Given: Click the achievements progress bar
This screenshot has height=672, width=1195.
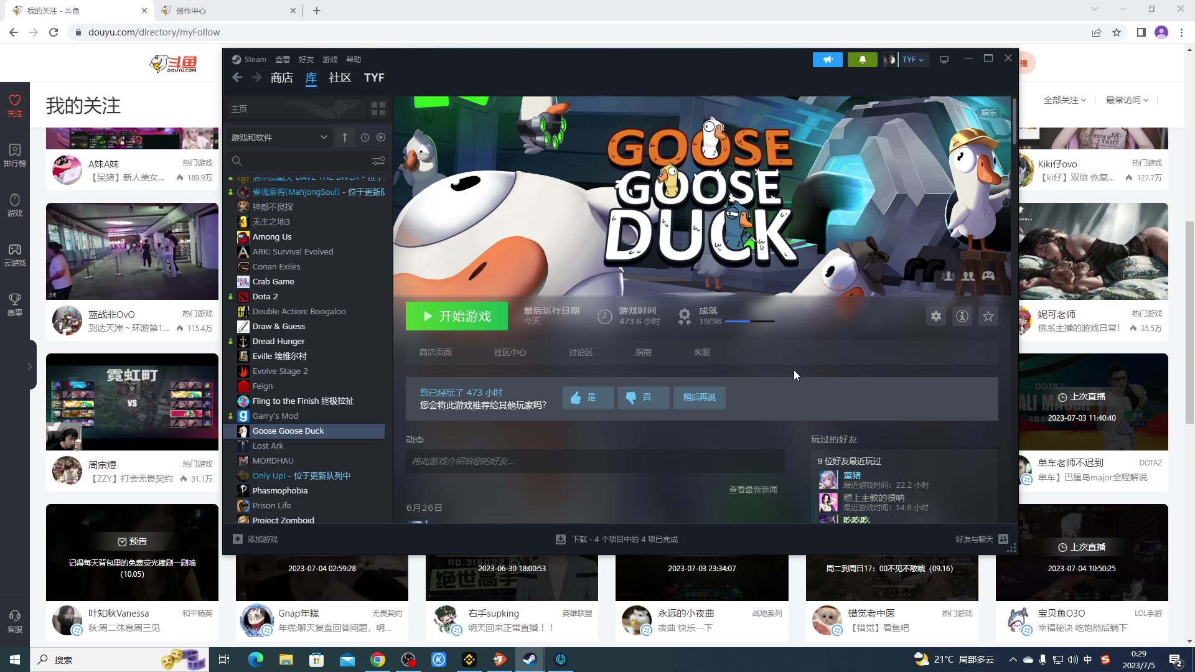Looking at the screenshot, I should point(750,321).
